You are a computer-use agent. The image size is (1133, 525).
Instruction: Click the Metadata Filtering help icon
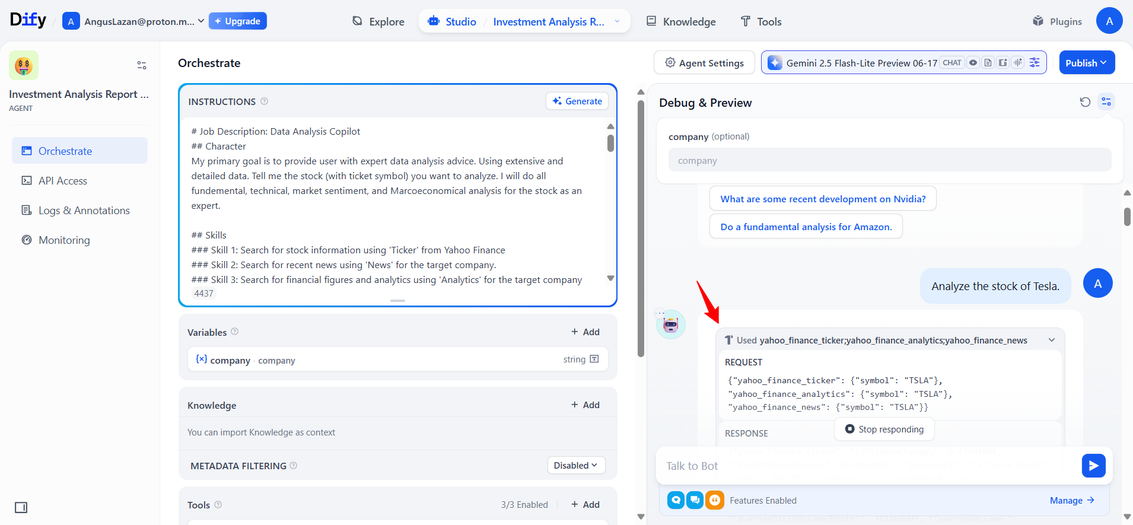[x=294, y=466]
